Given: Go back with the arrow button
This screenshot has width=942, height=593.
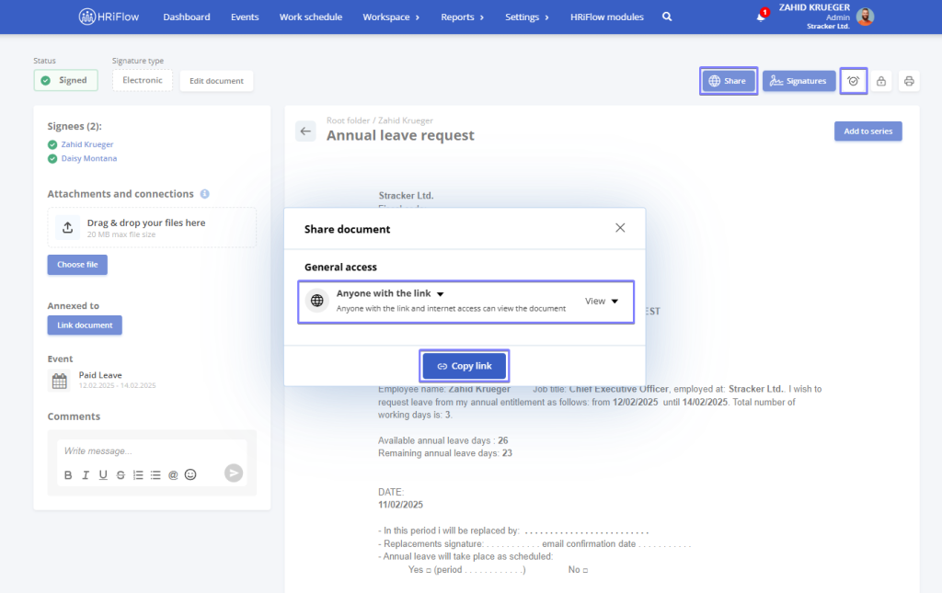Looking at the screenshot, I should pos(305,131).
